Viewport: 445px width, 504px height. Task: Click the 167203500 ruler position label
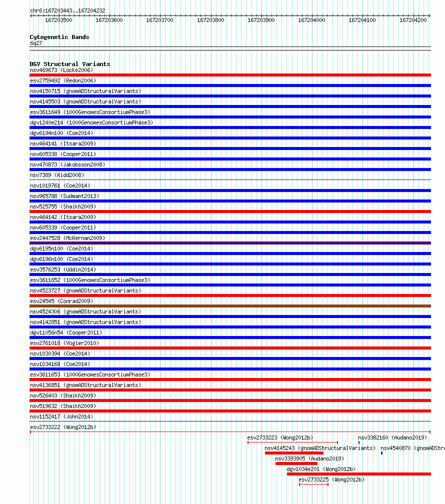coord(58,20)
